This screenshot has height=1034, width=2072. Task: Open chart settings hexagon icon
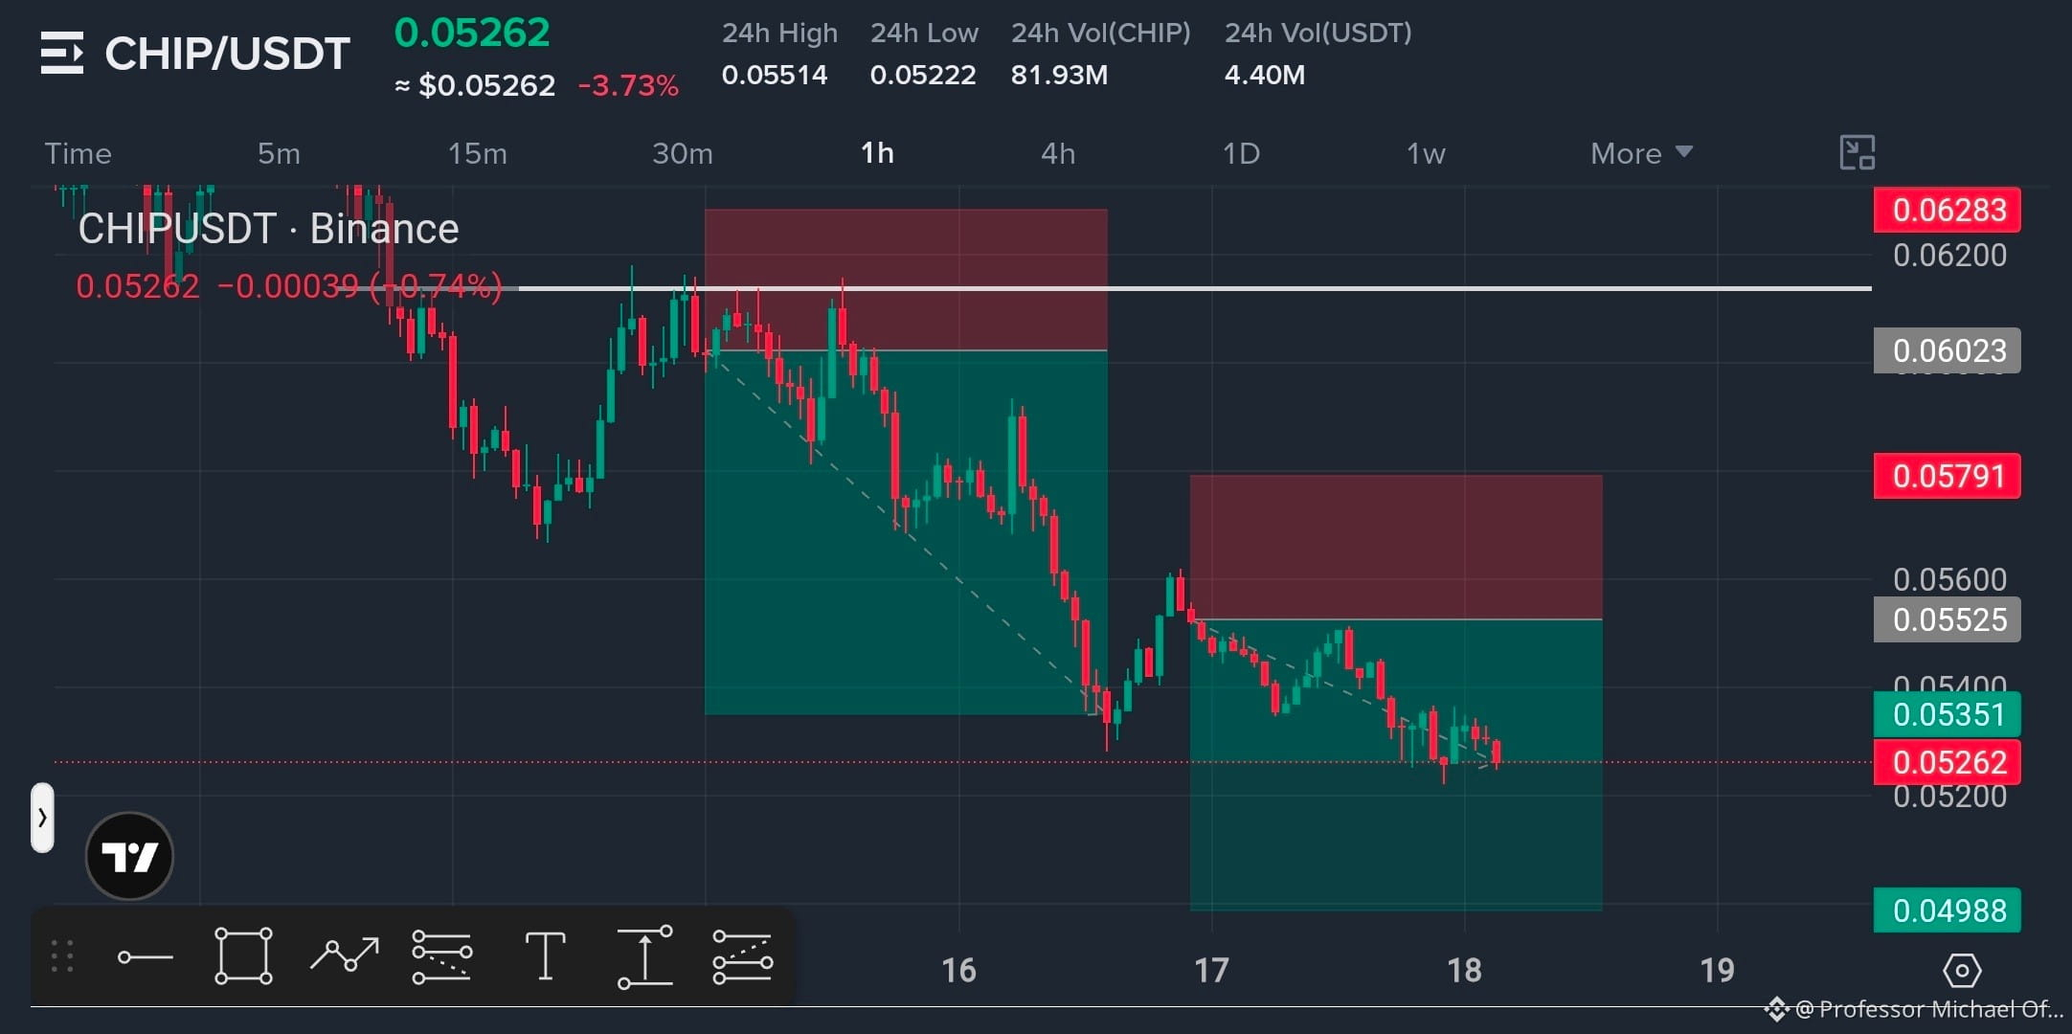coord(1962,971)
